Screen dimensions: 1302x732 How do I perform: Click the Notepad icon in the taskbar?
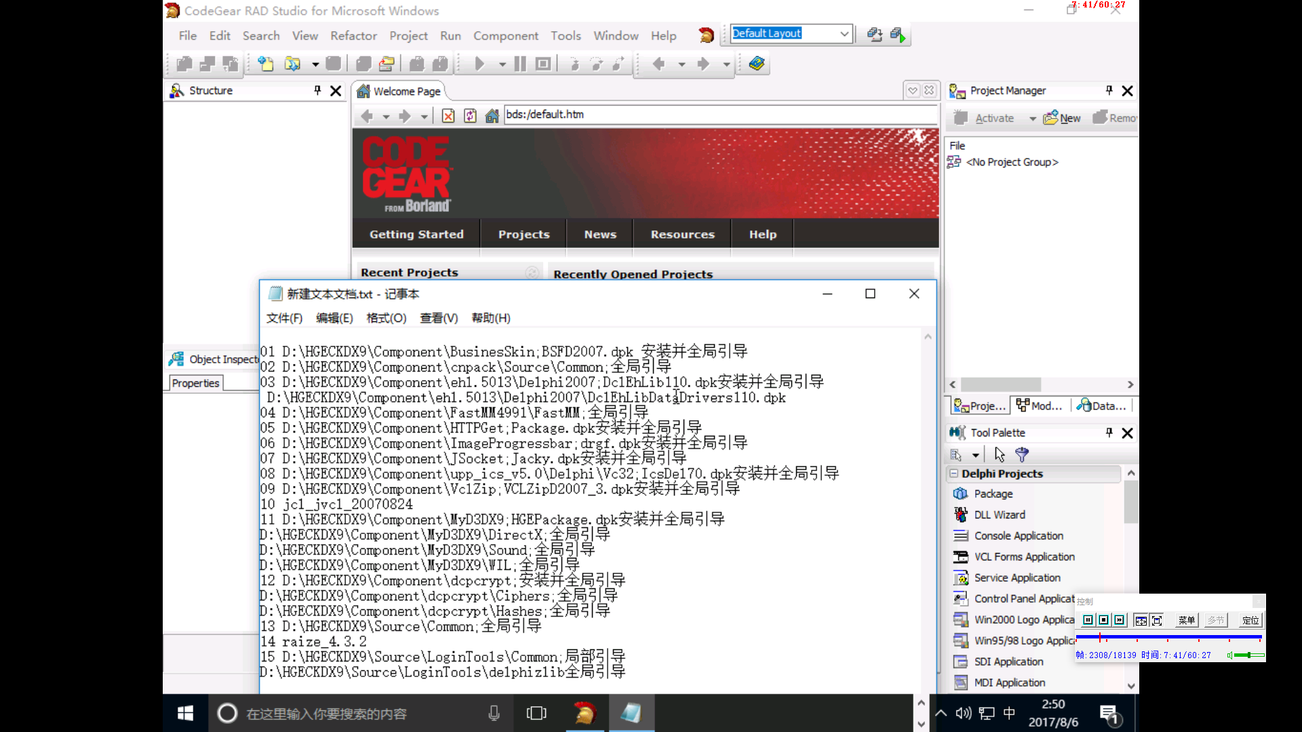(x=631, y=713)
